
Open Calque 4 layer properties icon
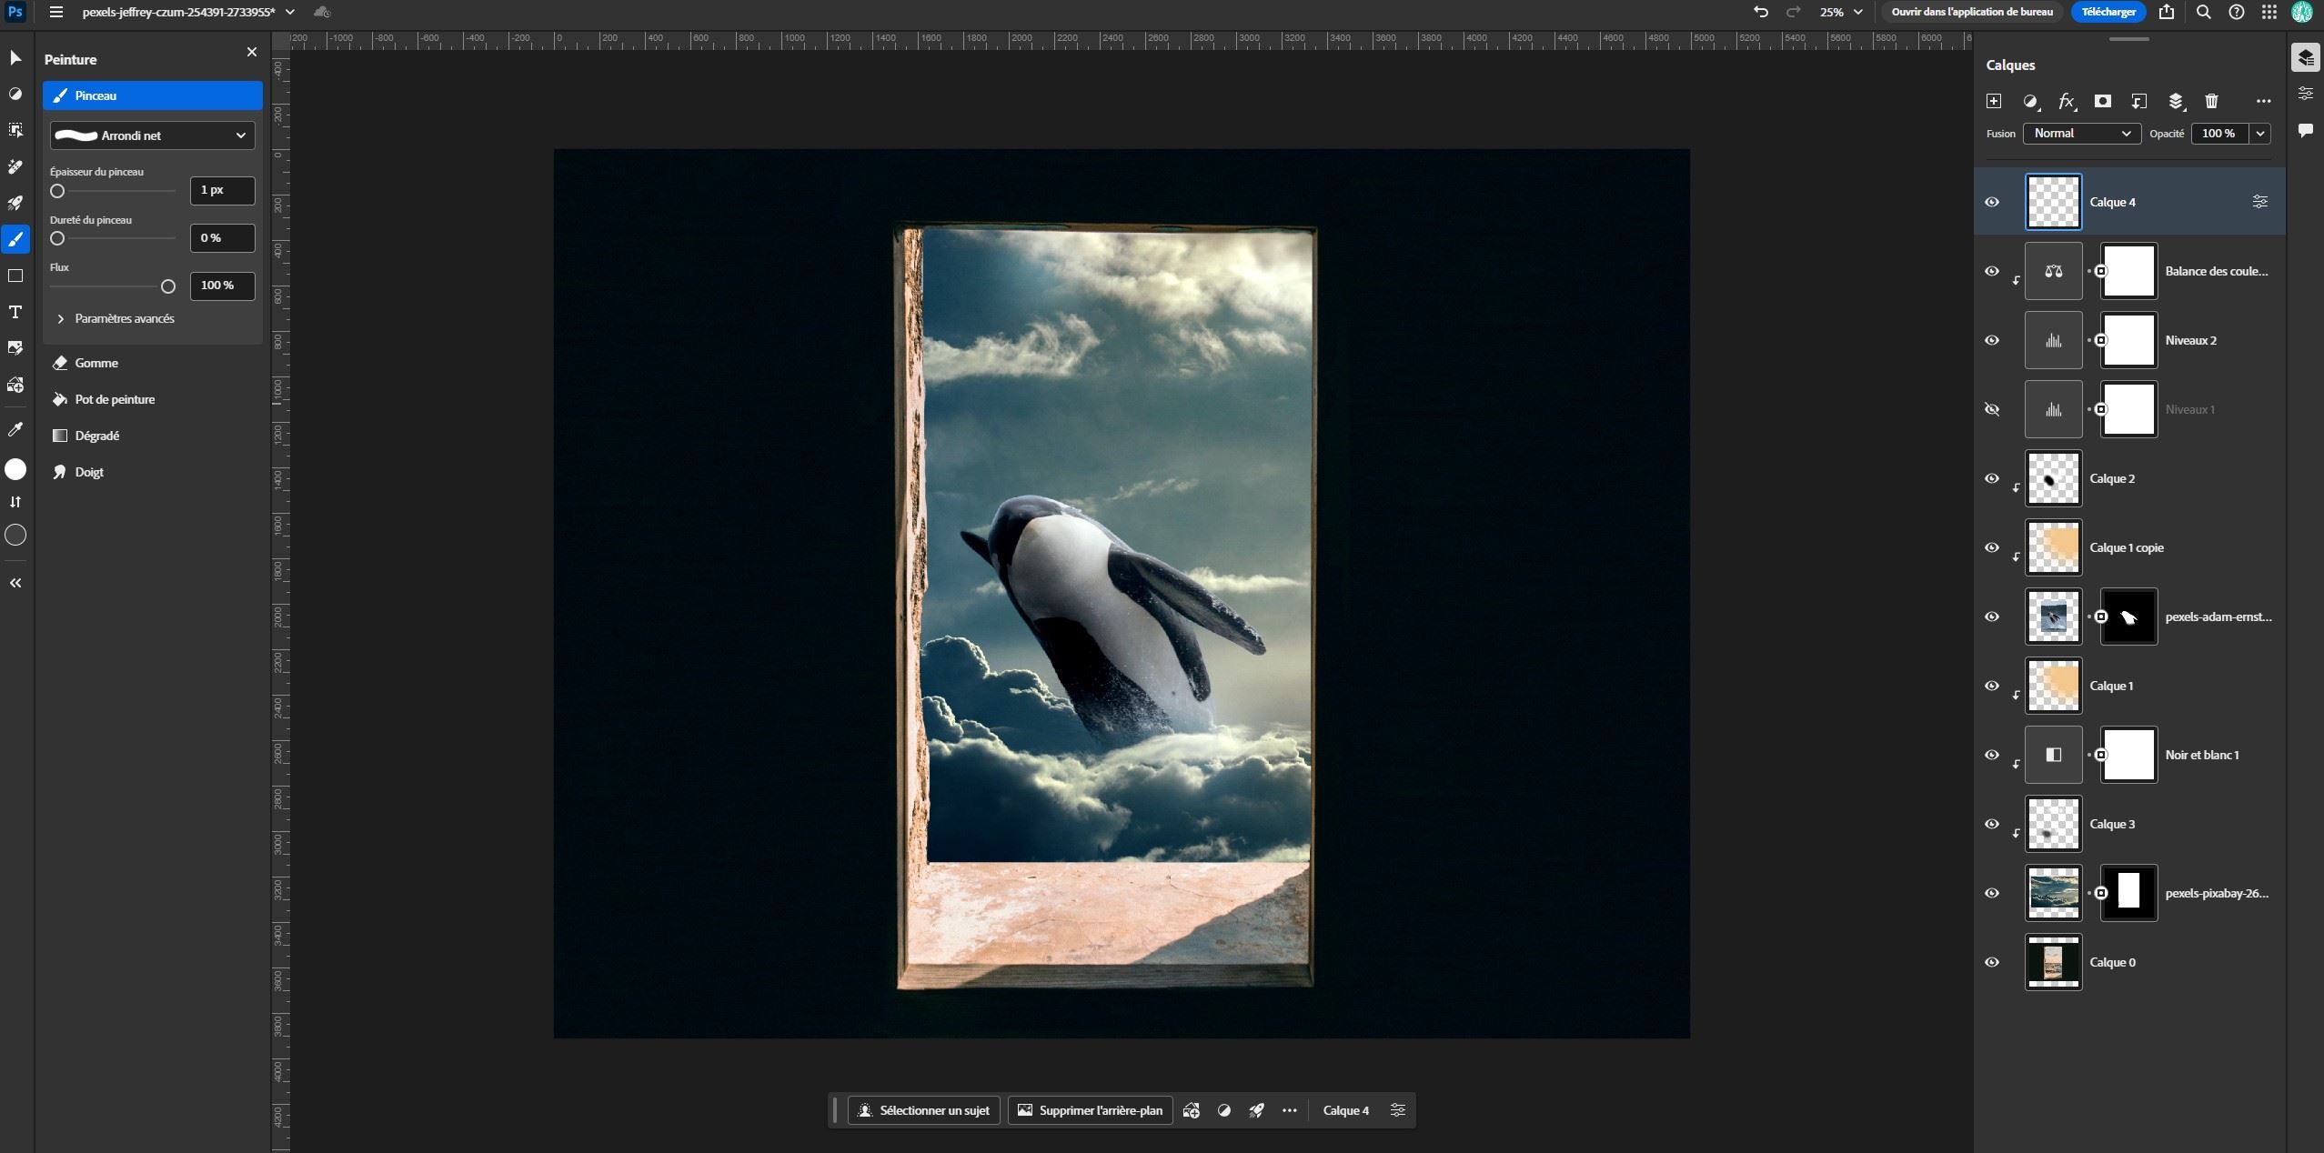point(2260,202)
